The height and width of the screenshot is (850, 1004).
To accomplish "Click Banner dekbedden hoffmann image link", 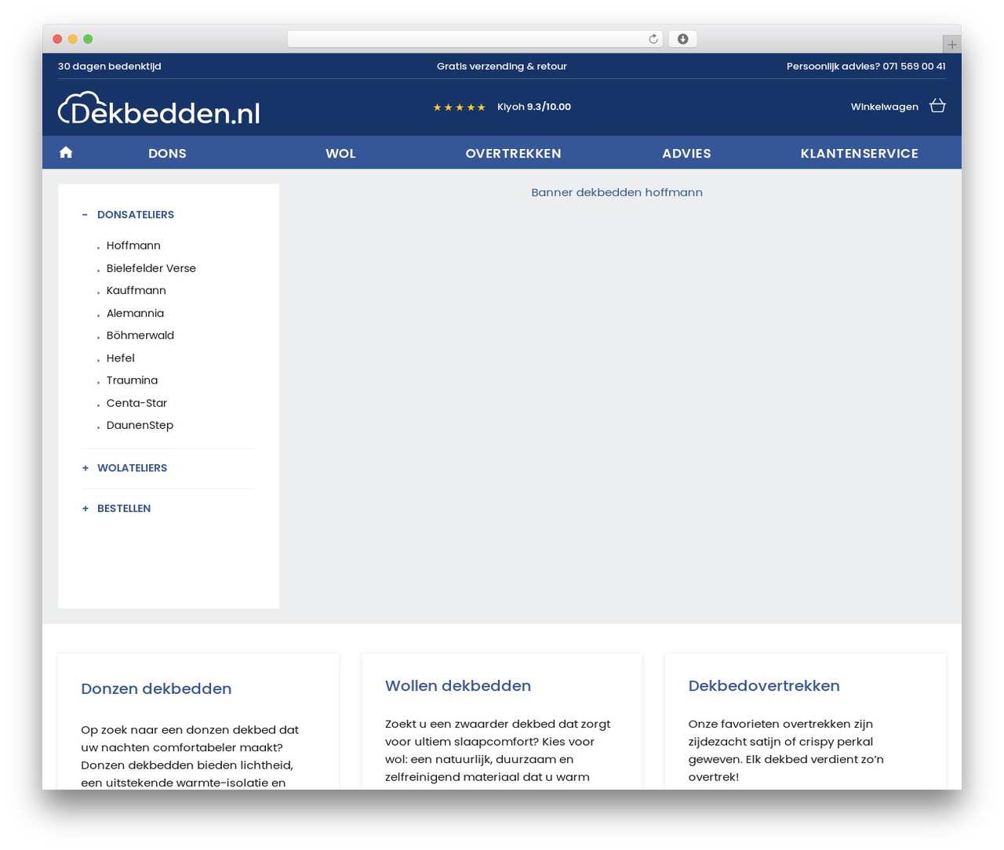I will [617, 192].
